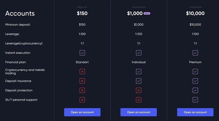Click 24/7 personal support X in Beginner column

point(82,100)
